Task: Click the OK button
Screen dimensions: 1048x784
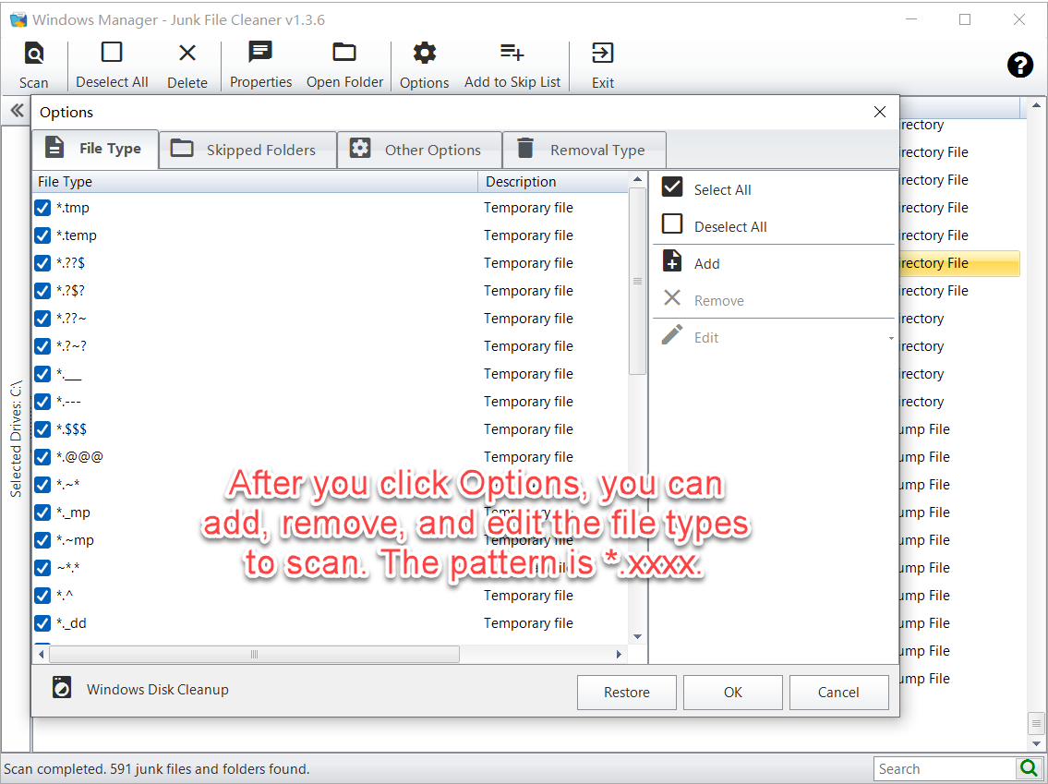Action: 732,693
